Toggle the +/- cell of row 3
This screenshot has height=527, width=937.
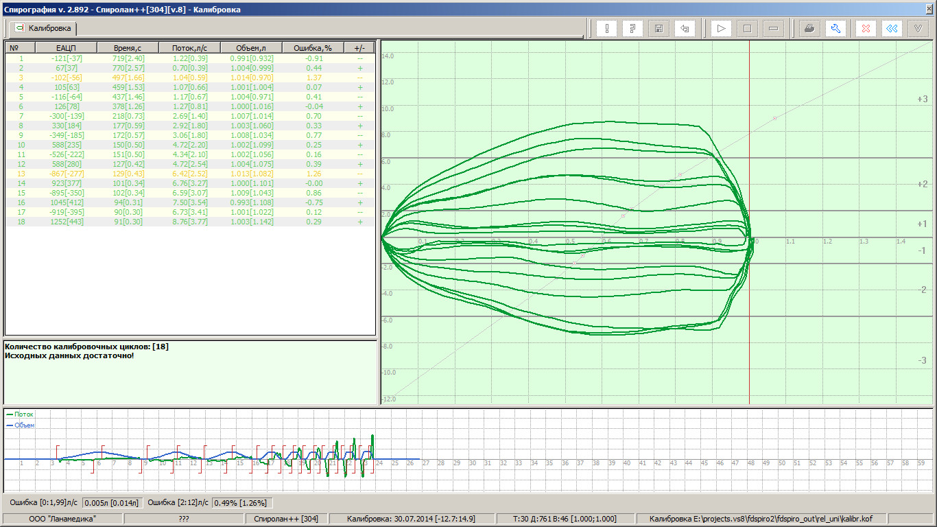coord(359,78)
